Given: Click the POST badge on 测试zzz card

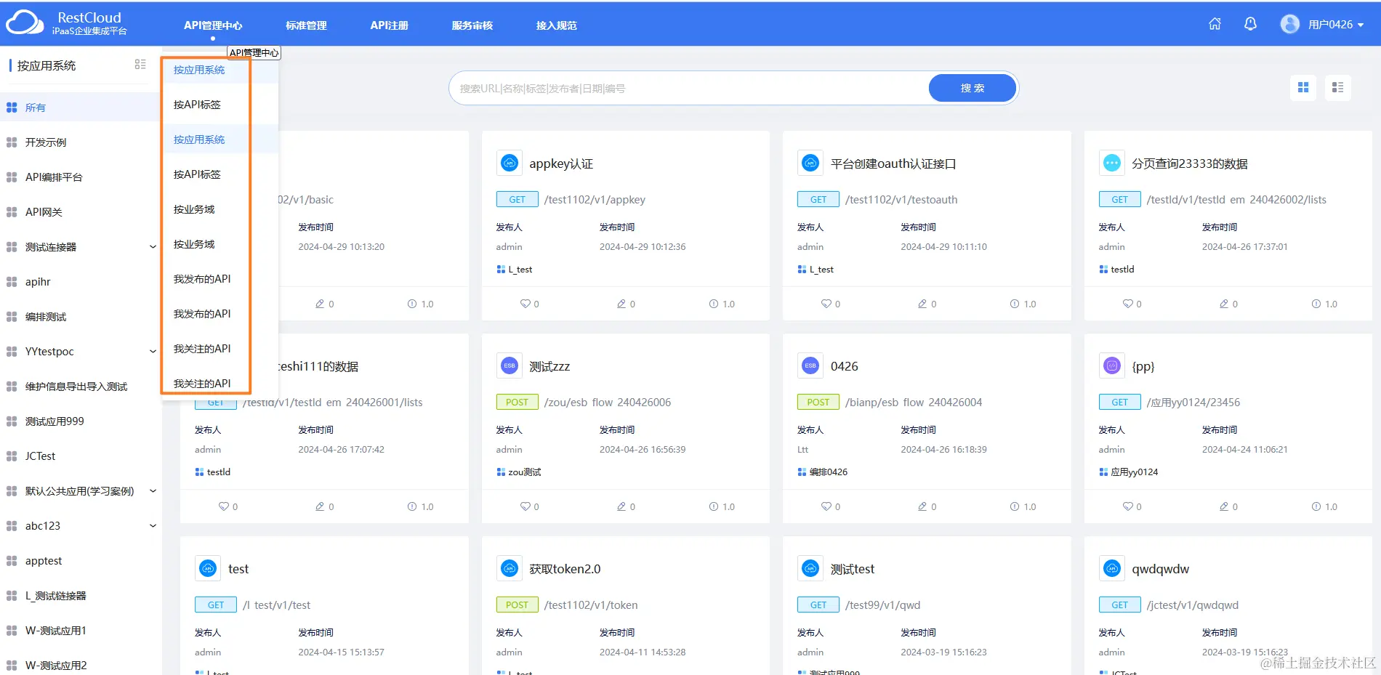Looking at the screenshot, I should click(x=517, y=403).
